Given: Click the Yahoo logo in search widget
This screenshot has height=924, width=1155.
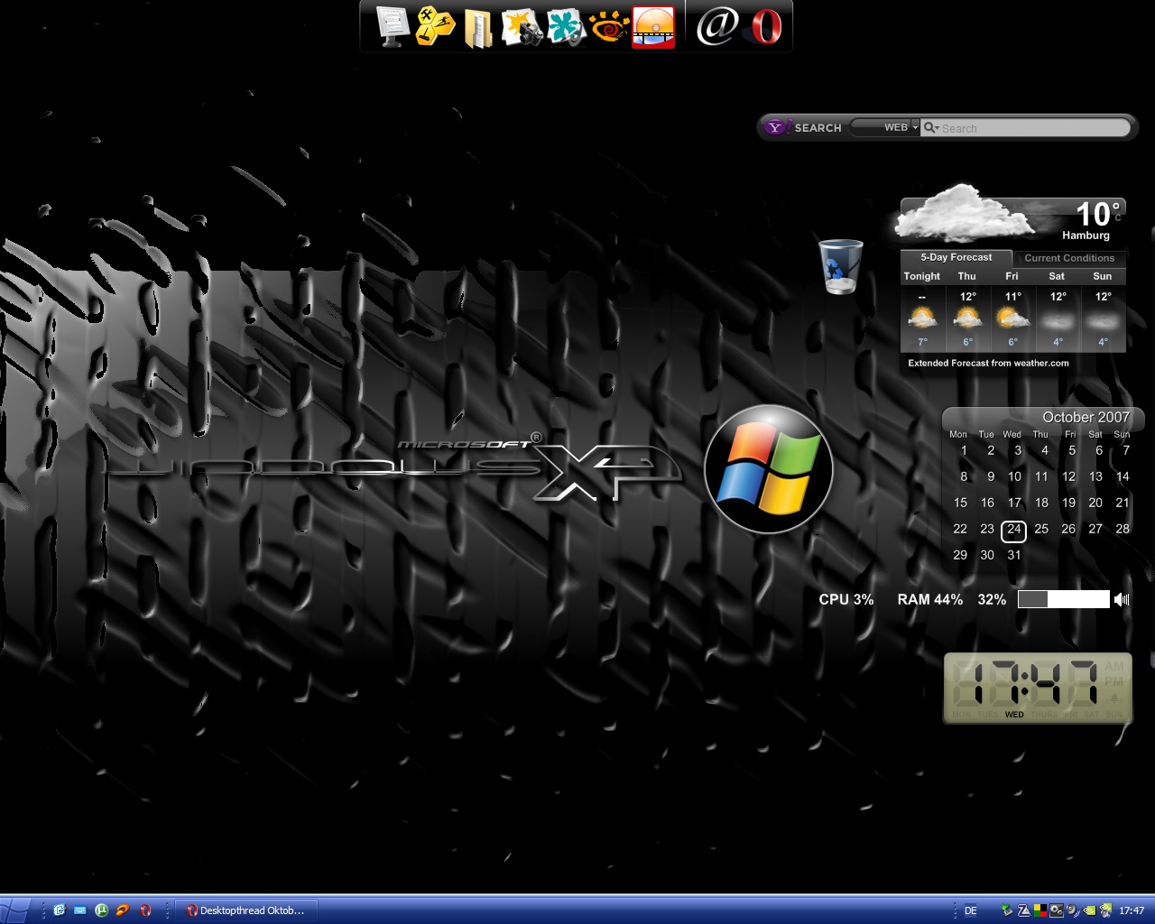Looking at the screenshot, I should (777, 127).
